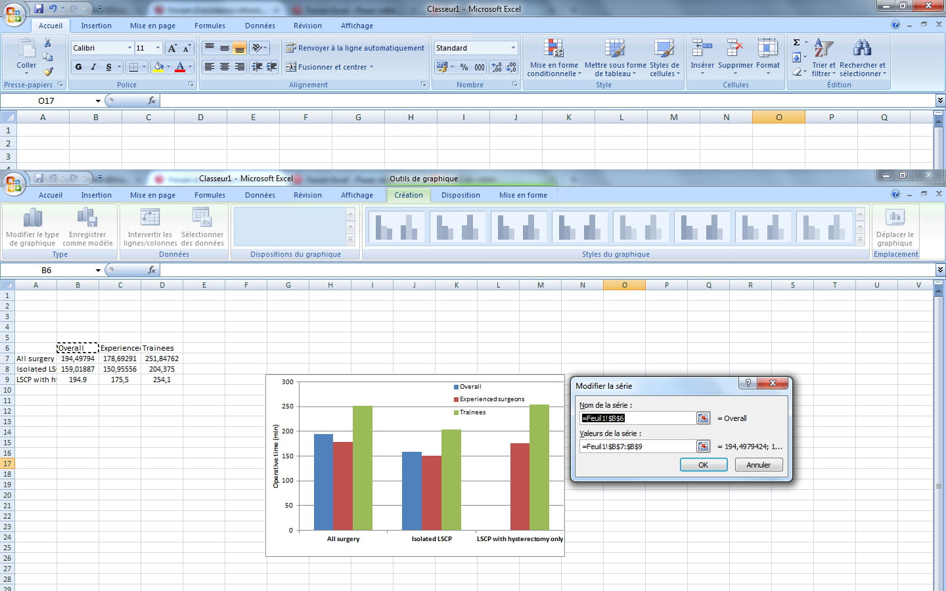Toggle align text left
The image size is (946, 591).
[209, 67]
